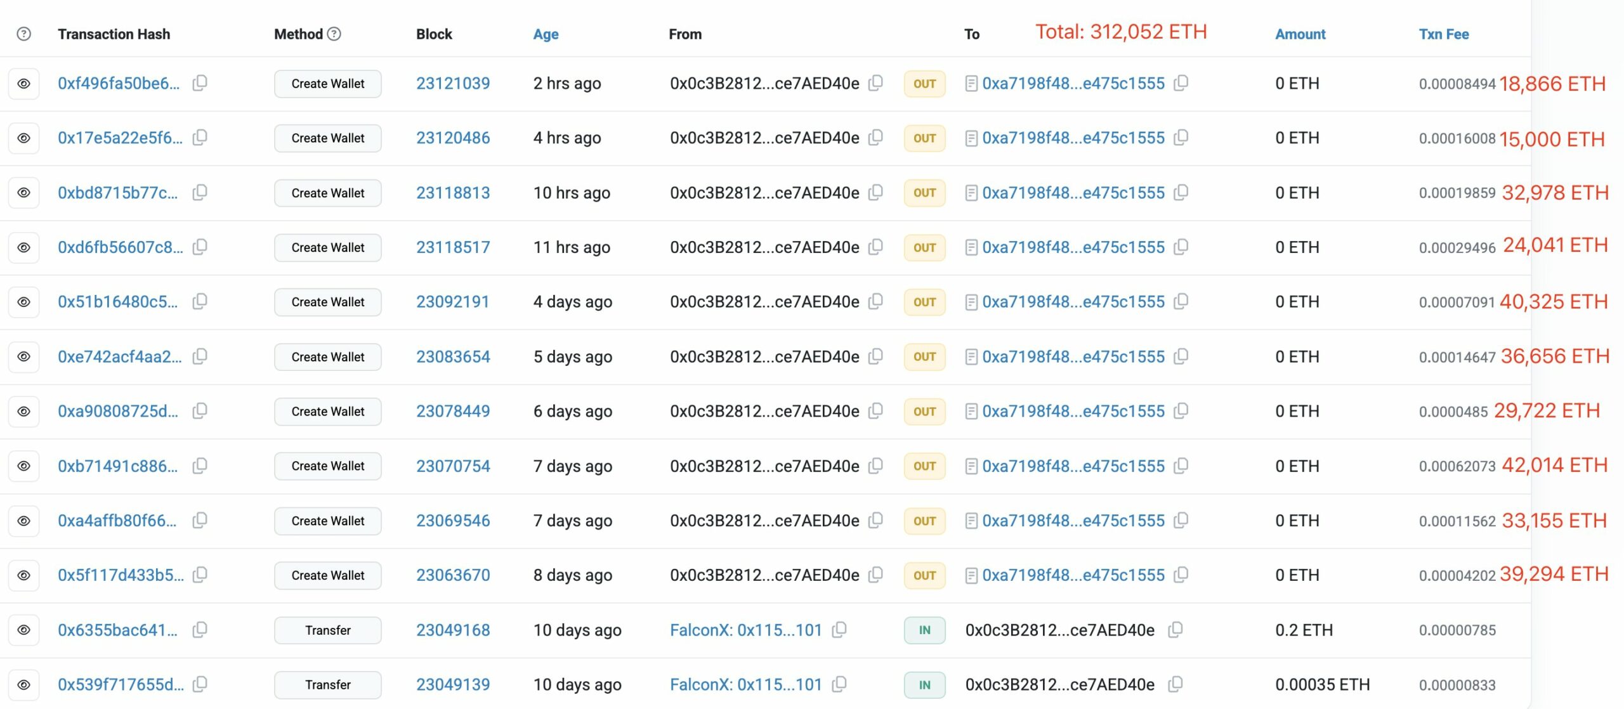The width and height of the screenshot is (1624, 709).
Task: Open FalconX: 0x115...101 address in 23049139 row
Action: point(745,684)
